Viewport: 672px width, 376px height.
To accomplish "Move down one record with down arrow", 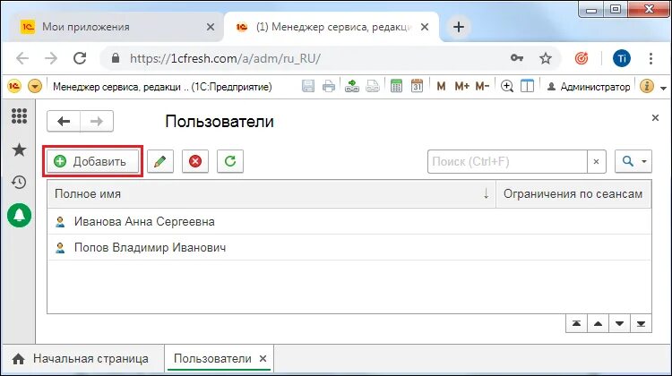I will [619, 324].
